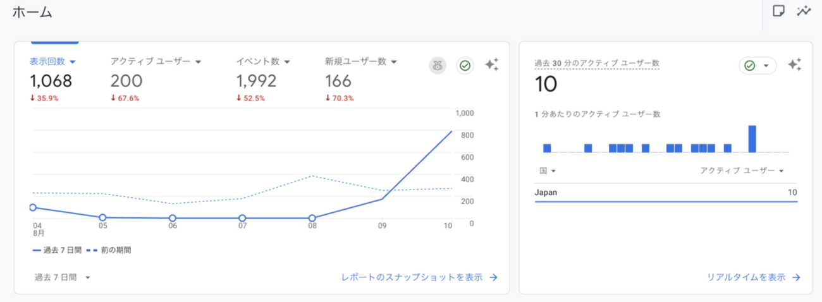Click the 04 data point on the chart

33,207
